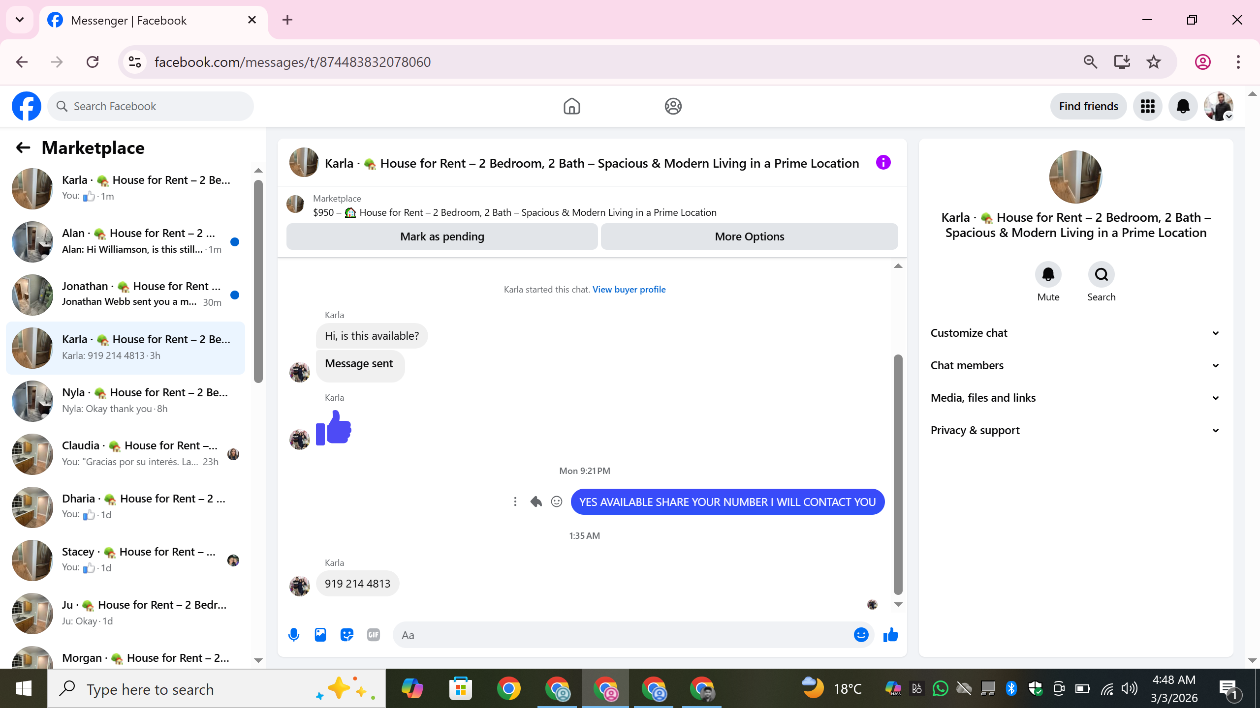This screenshot has height=708, width=1260.
Task: Click the purple conversation info icon
Action: pyautogui.click(x=883, y=162)
